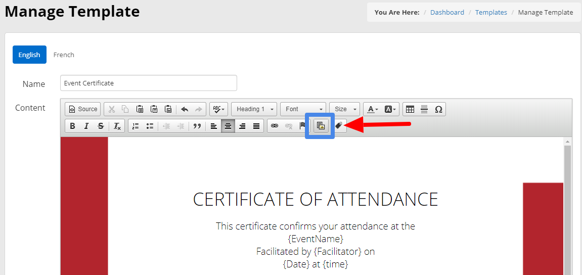Insert a hyperlink
The image size is (582, 275).
(274, 126)
